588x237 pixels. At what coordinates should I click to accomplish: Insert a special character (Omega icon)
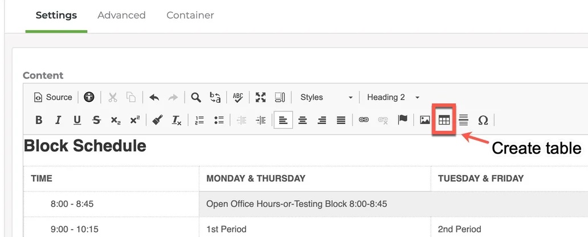tap(483, 120)
